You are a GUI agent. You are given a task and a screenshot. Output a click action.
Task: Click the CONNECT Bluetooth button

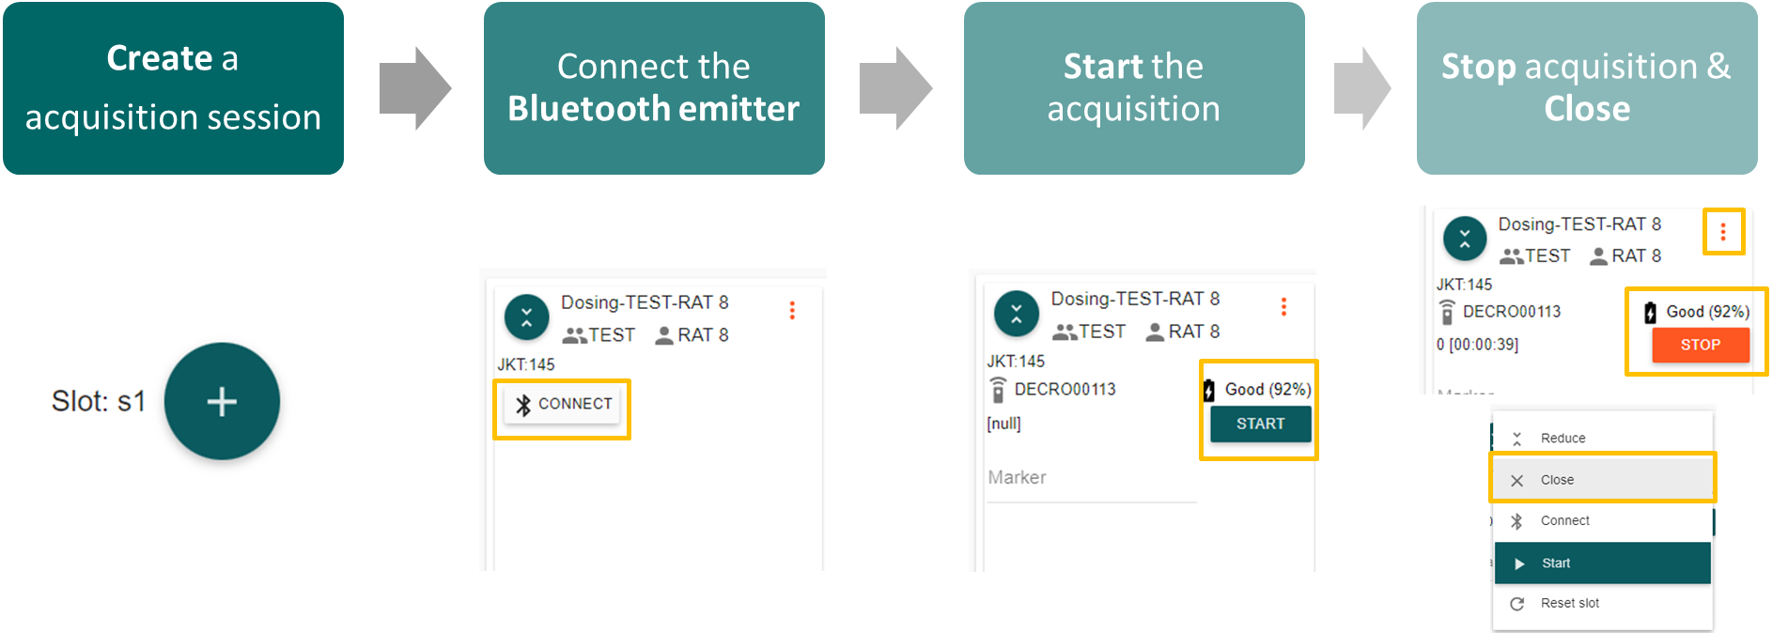pyautogui.click(x=562, y=404)
